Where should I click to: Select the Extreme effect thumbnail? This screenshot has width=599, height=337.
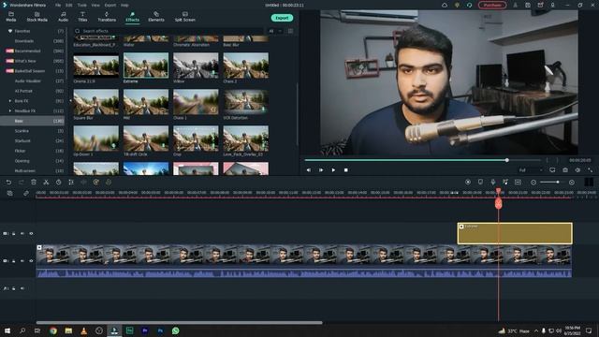pyautogui.click(x=146, y=66)
